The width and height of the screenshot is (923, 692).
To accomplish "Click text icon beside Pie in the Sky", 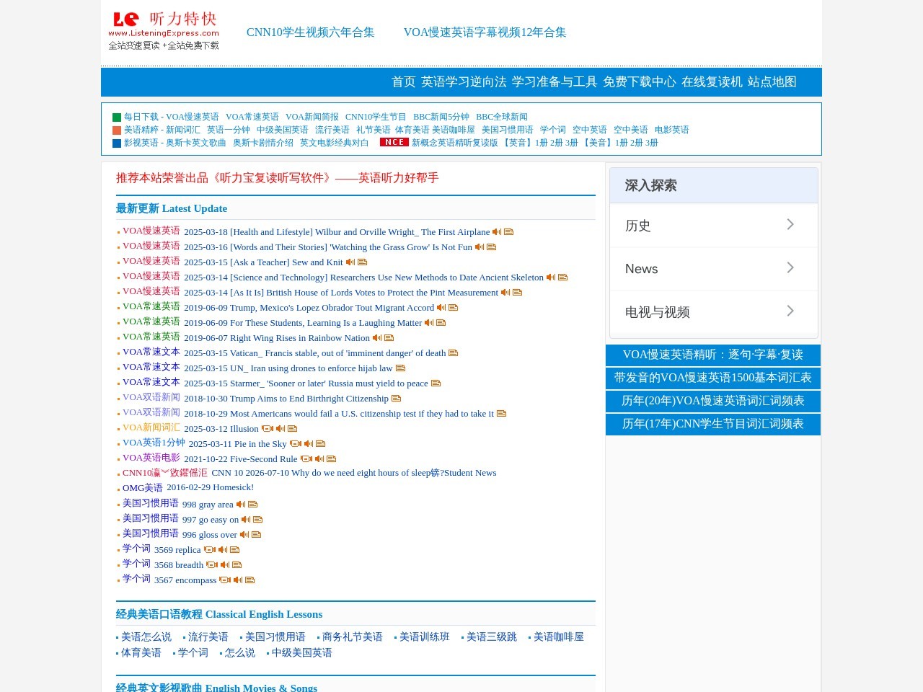I will (x=320, y=444).
